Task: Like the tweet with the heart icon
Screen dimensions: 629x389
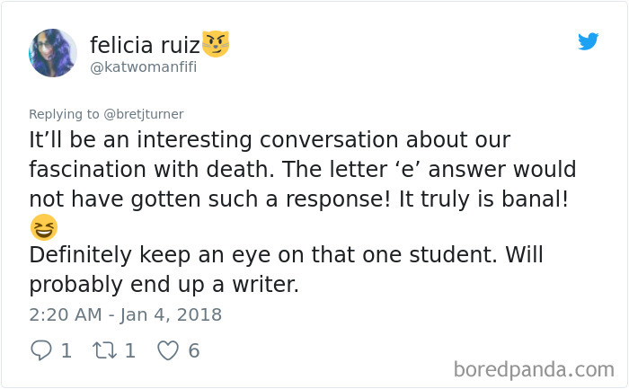Action: point(168,350)
